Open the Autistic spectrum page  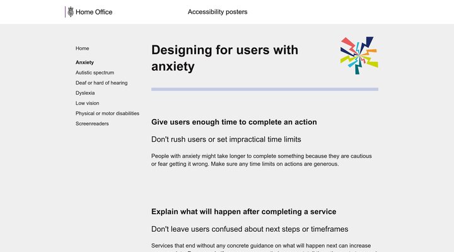[95, 72]
